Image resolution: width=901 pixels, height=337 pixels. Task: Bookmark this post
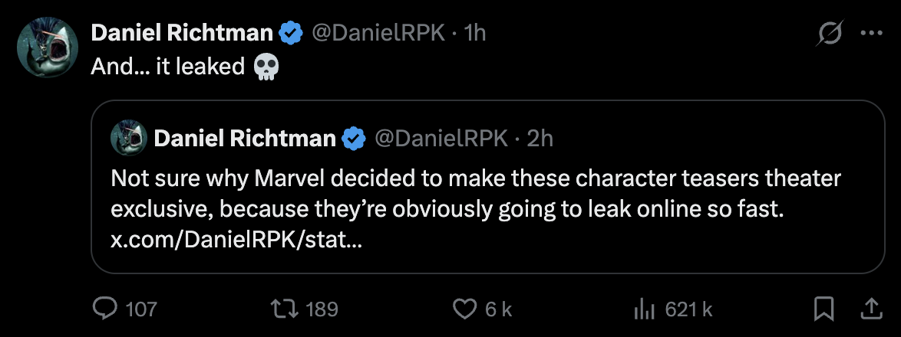[x=823, y=309]
